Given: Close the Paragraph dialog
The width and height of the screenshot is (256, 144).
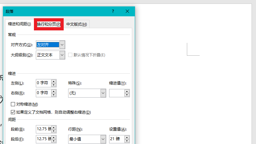Looking at the screenshot, I should [x=127, y=11].
